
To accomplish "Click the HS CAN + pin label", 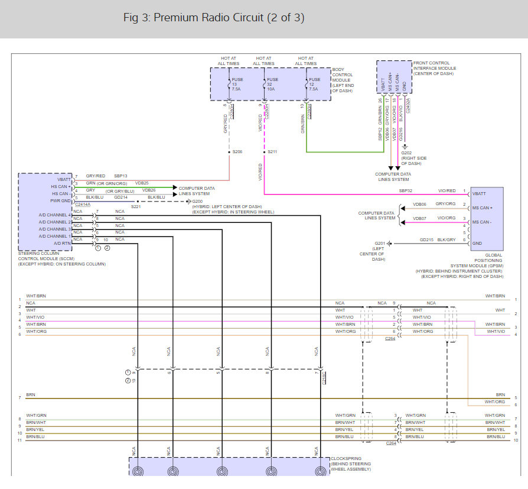I will 61,186.
